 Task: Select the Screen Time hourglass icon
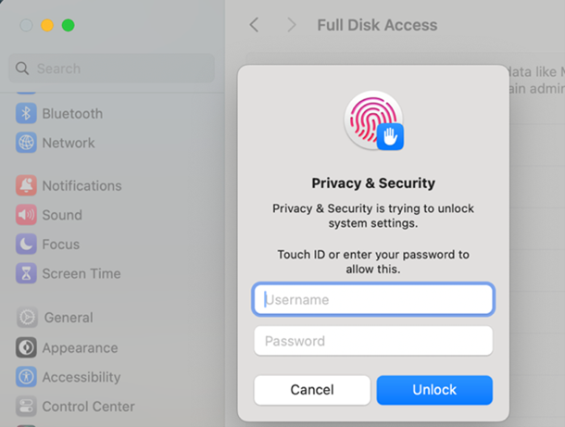26,273
